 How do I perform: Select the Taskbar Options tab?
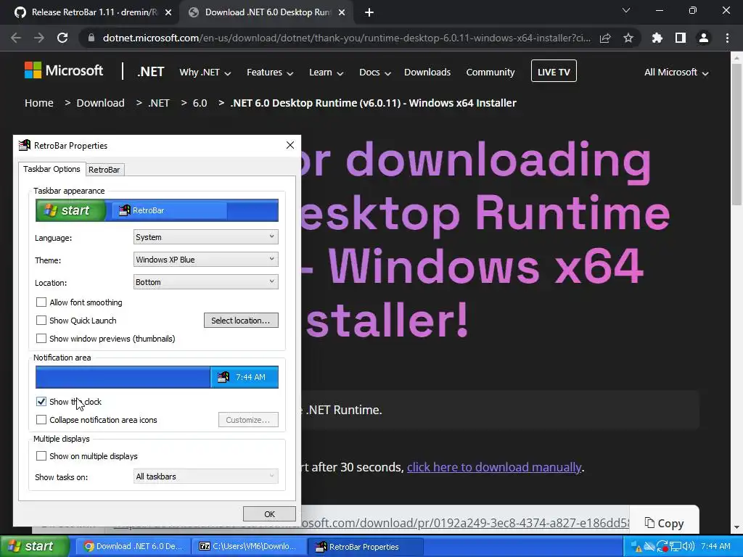tap(52, 169)
